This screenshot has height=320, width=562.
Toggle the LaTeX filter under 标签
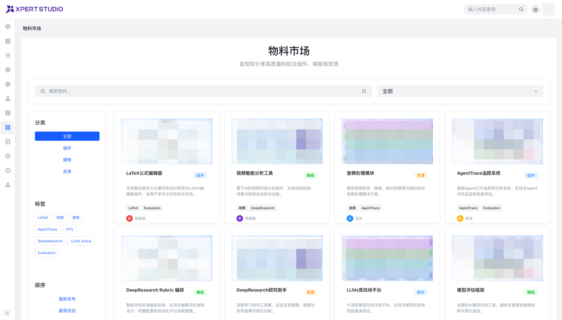(43, 218)
